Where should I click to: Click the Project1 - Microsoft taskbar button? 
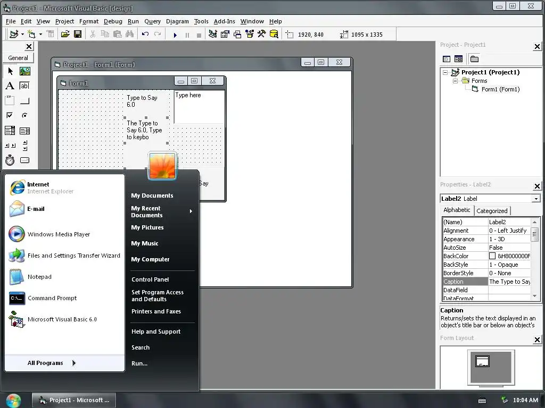click(x=74, y=400)
